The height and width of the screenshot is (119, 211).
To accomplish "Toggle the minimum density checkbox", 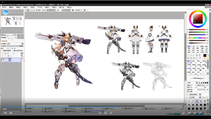I will pyautogui.click(x=196, y=92).
